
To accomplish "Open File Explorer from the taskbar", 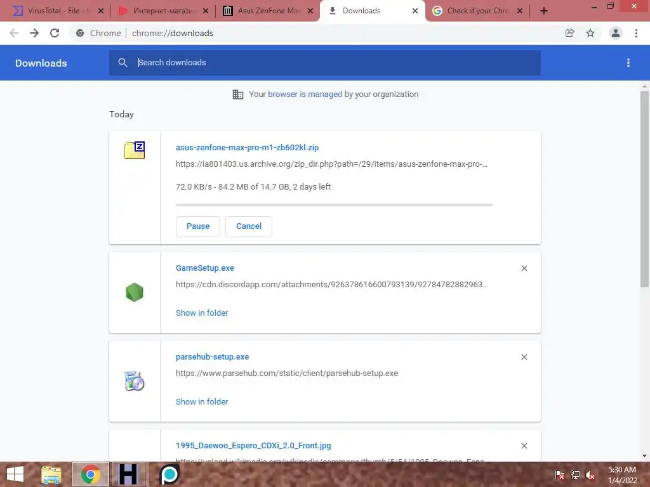I will pos(51,474).
